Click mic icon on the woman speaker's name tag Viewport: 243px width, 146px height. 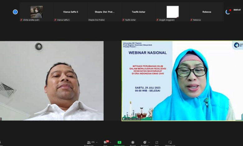pos(124,119)
